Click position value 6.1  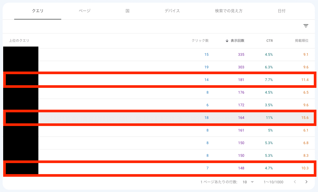tap(306, 130)
